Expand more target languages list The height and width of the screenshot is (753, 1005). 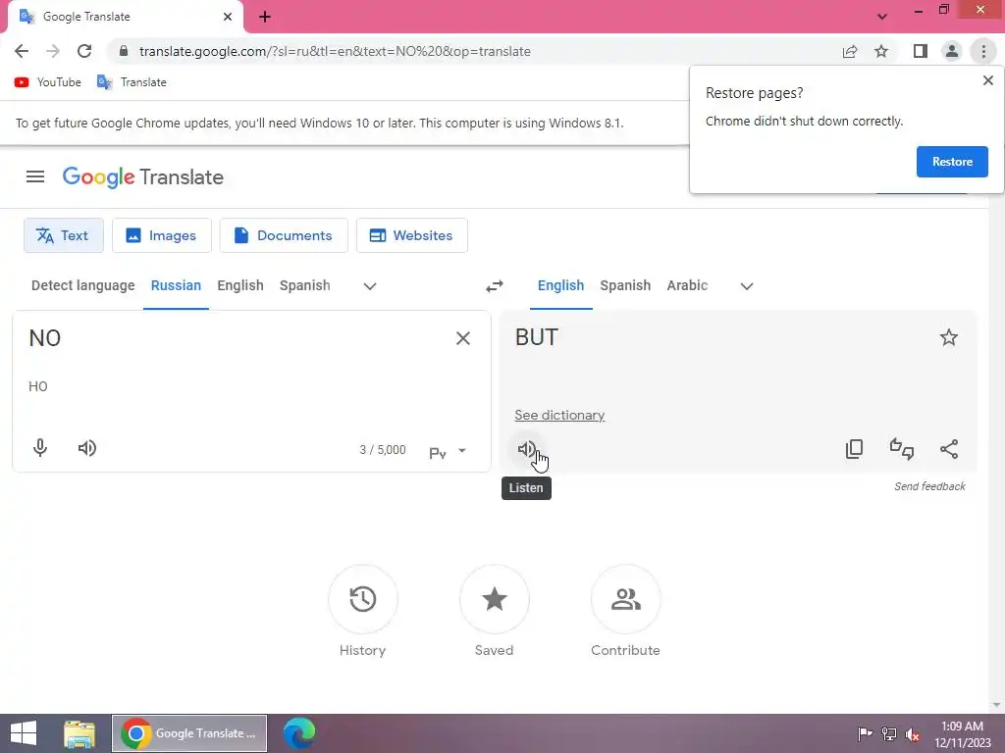tap(747, 286)
